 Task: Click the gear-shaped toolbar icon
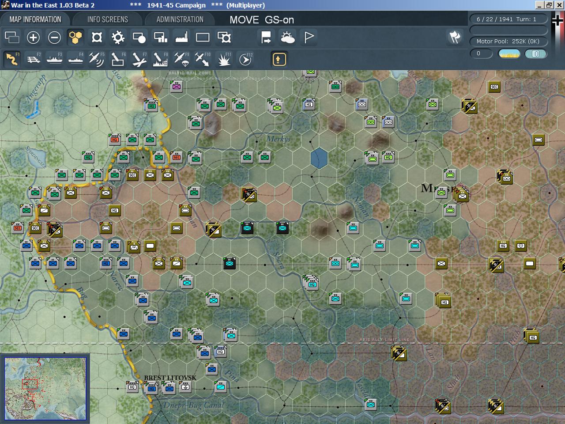[118, 38]
